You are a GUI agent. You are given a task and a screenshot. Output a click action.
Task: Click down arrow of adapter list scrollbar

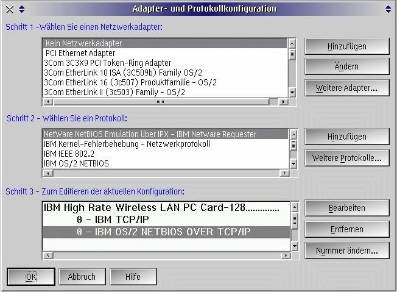pyautogui.click(x=292, y=92)
